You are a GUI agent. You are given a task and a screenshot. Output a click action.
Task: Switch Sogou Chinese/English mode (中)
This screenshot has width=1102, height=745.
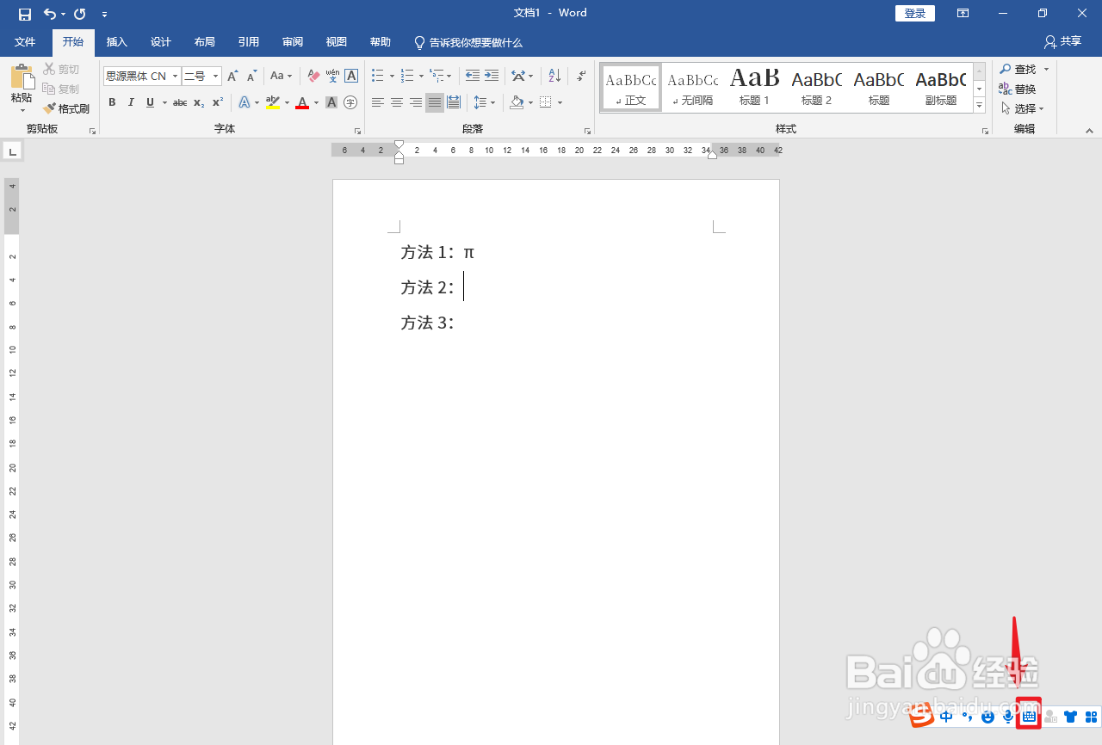pyautogui.click(x=946, y=716)
